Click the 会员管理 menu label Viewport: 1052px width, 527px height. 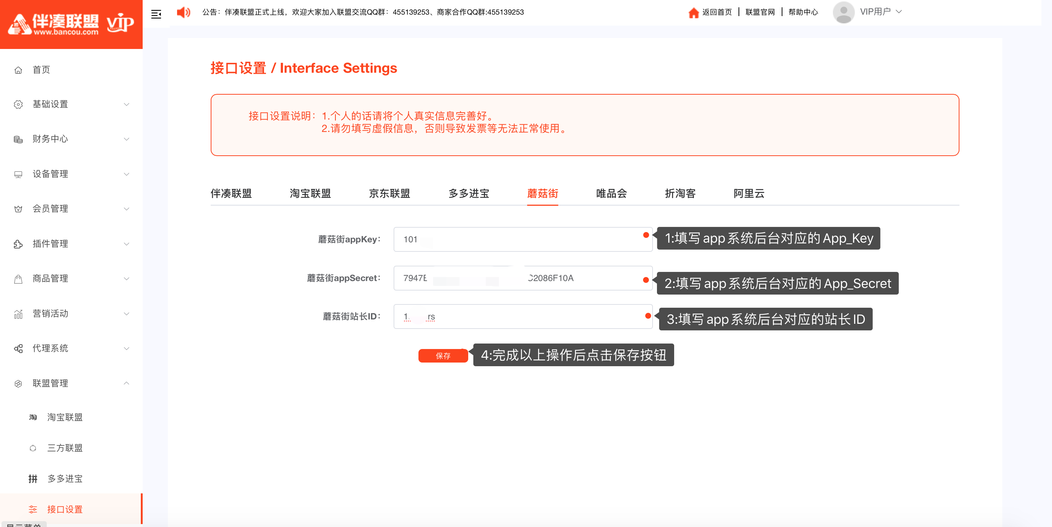50,209
